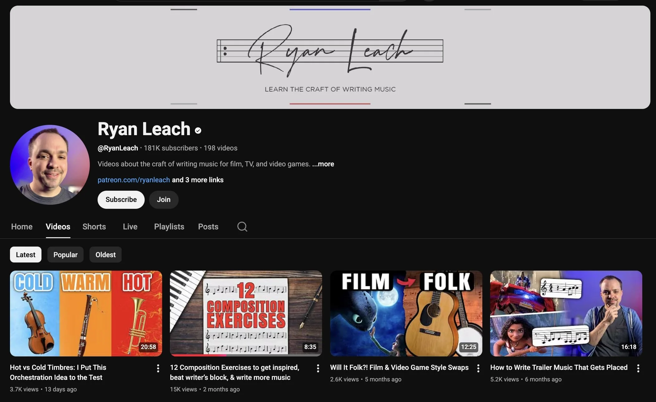Open options menu for 12 Composition Exercises video

point(318,368)
